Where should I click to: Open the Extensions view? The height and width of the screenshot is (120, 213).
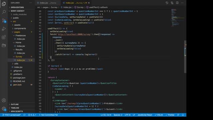tap(4, 37)
